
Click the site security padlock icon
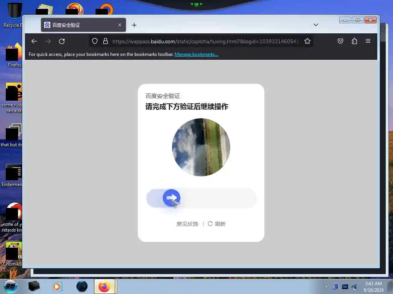click(x=106, y=41)
